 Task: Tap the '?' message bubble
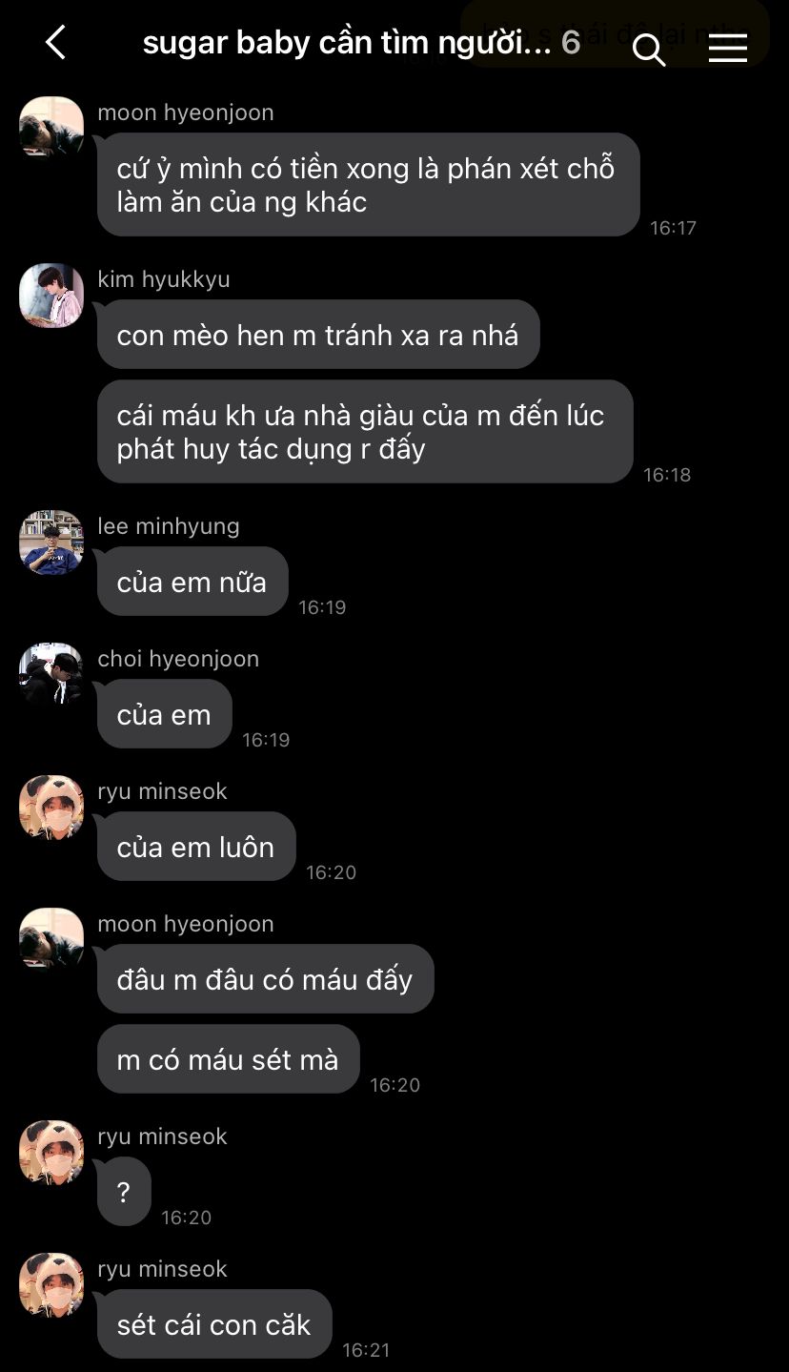pos(124,1192)
